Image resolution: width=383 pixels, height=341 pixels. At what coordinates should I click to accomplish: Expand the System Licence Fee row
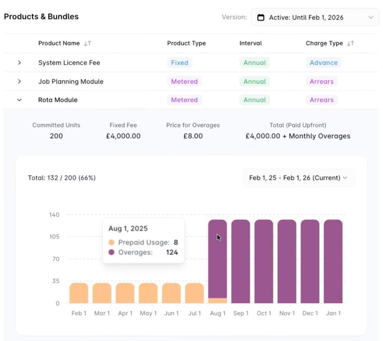[19, 63]
